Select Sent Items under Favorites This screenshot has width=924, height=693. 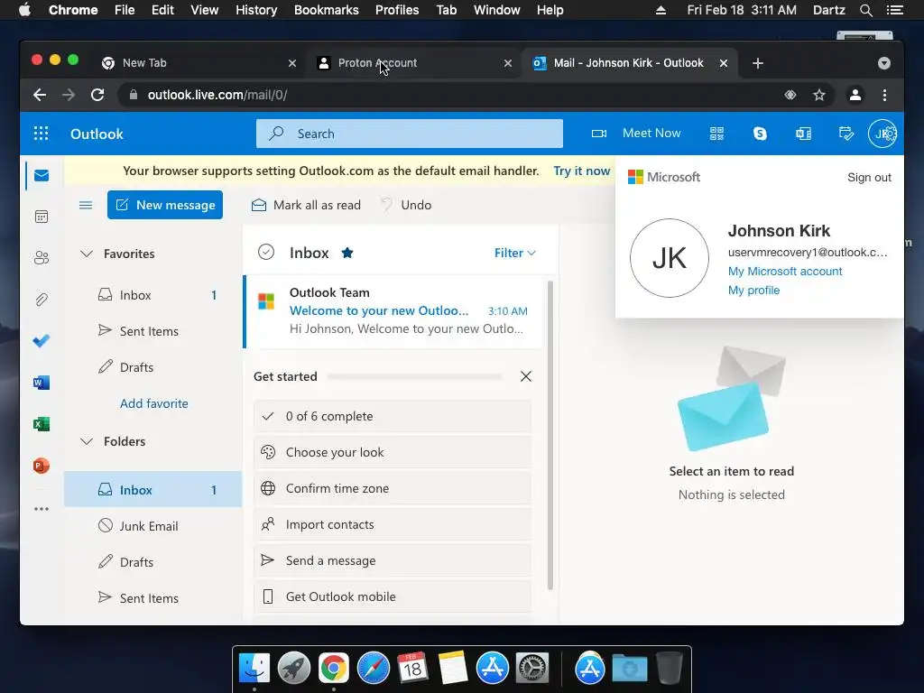(153, 331)
